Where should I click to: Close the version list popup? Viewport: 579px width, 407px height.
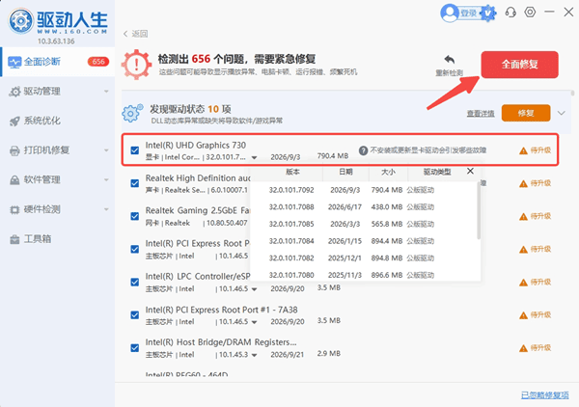coord(470,171)
